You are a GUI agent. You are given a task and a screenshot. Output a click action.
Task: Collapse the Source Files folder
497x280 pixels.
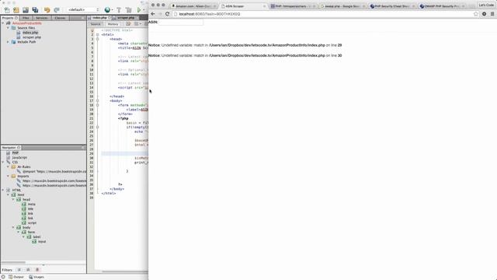pyautogui.click(x=9, y=28)
